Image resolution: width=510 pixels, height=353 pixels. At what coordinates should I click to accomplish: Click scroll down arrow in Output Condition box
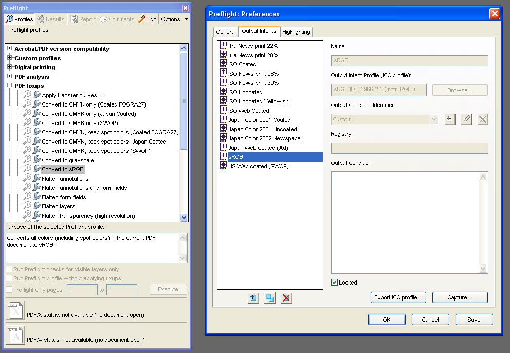[483, 268]
